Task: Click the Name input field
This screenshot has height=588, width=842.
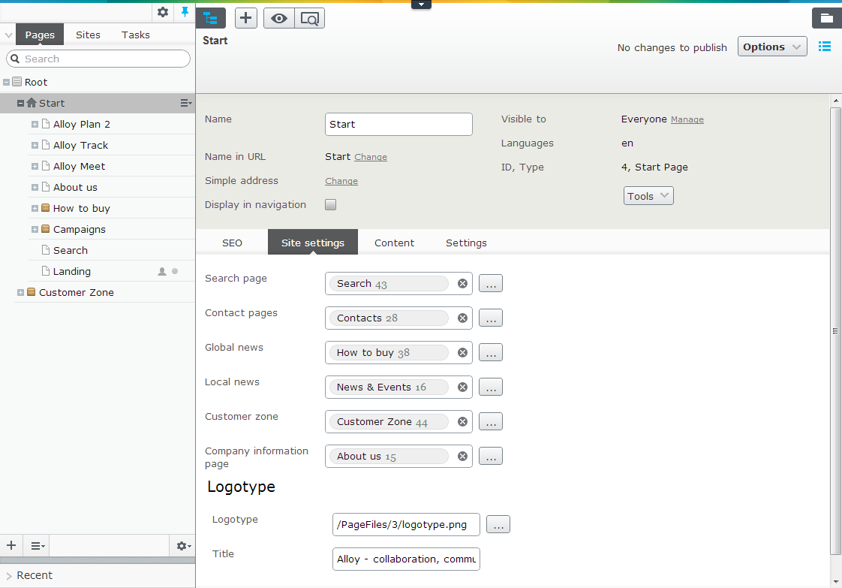Action: [x=398, y=124]
